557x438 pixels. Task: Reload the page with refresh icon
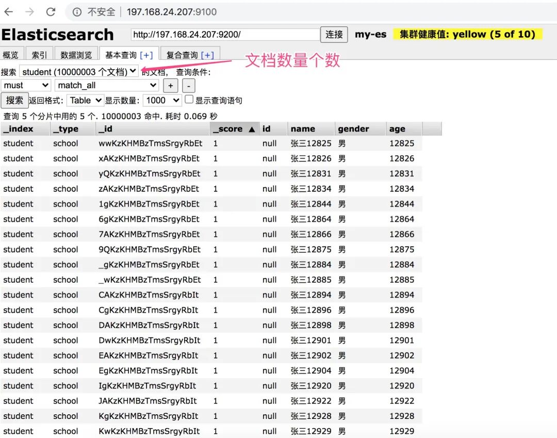(51, 12)
